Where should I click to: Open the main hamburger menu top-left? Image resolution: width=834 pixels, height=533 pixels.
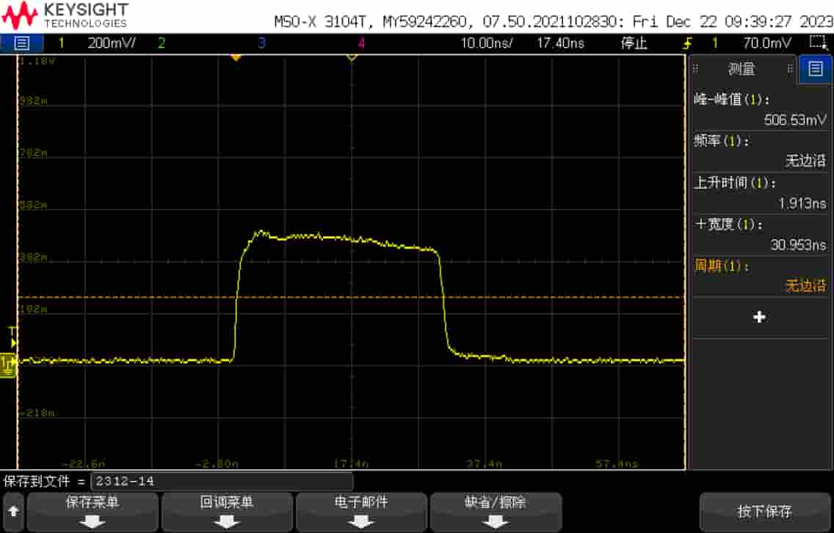[22, 42]
